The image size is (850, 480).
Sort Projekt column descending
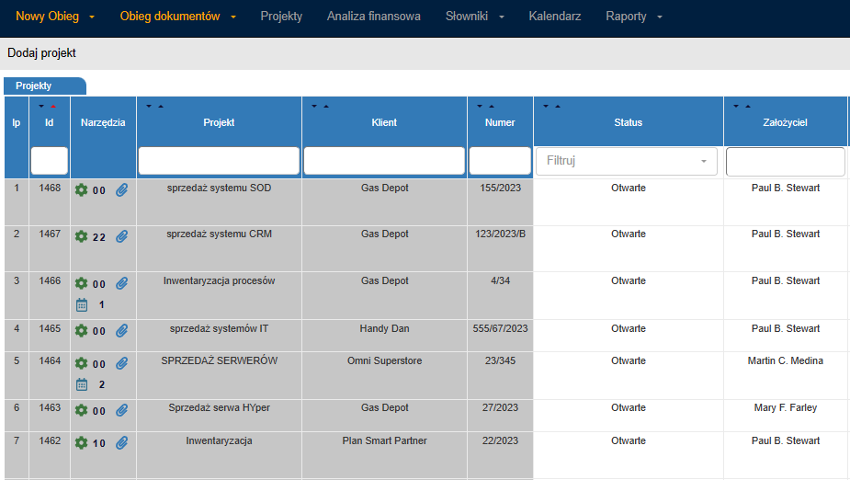149,107
